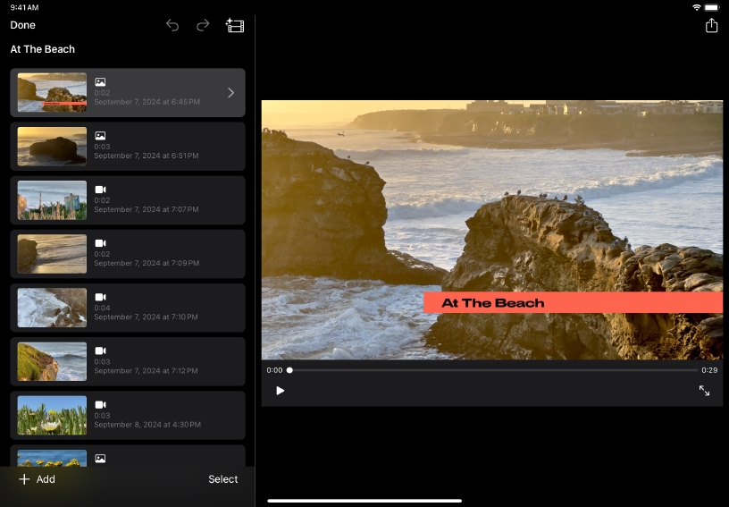729x507 pixels.
Task: Expand the first clip with the chevron
Action: click(230, 93)
